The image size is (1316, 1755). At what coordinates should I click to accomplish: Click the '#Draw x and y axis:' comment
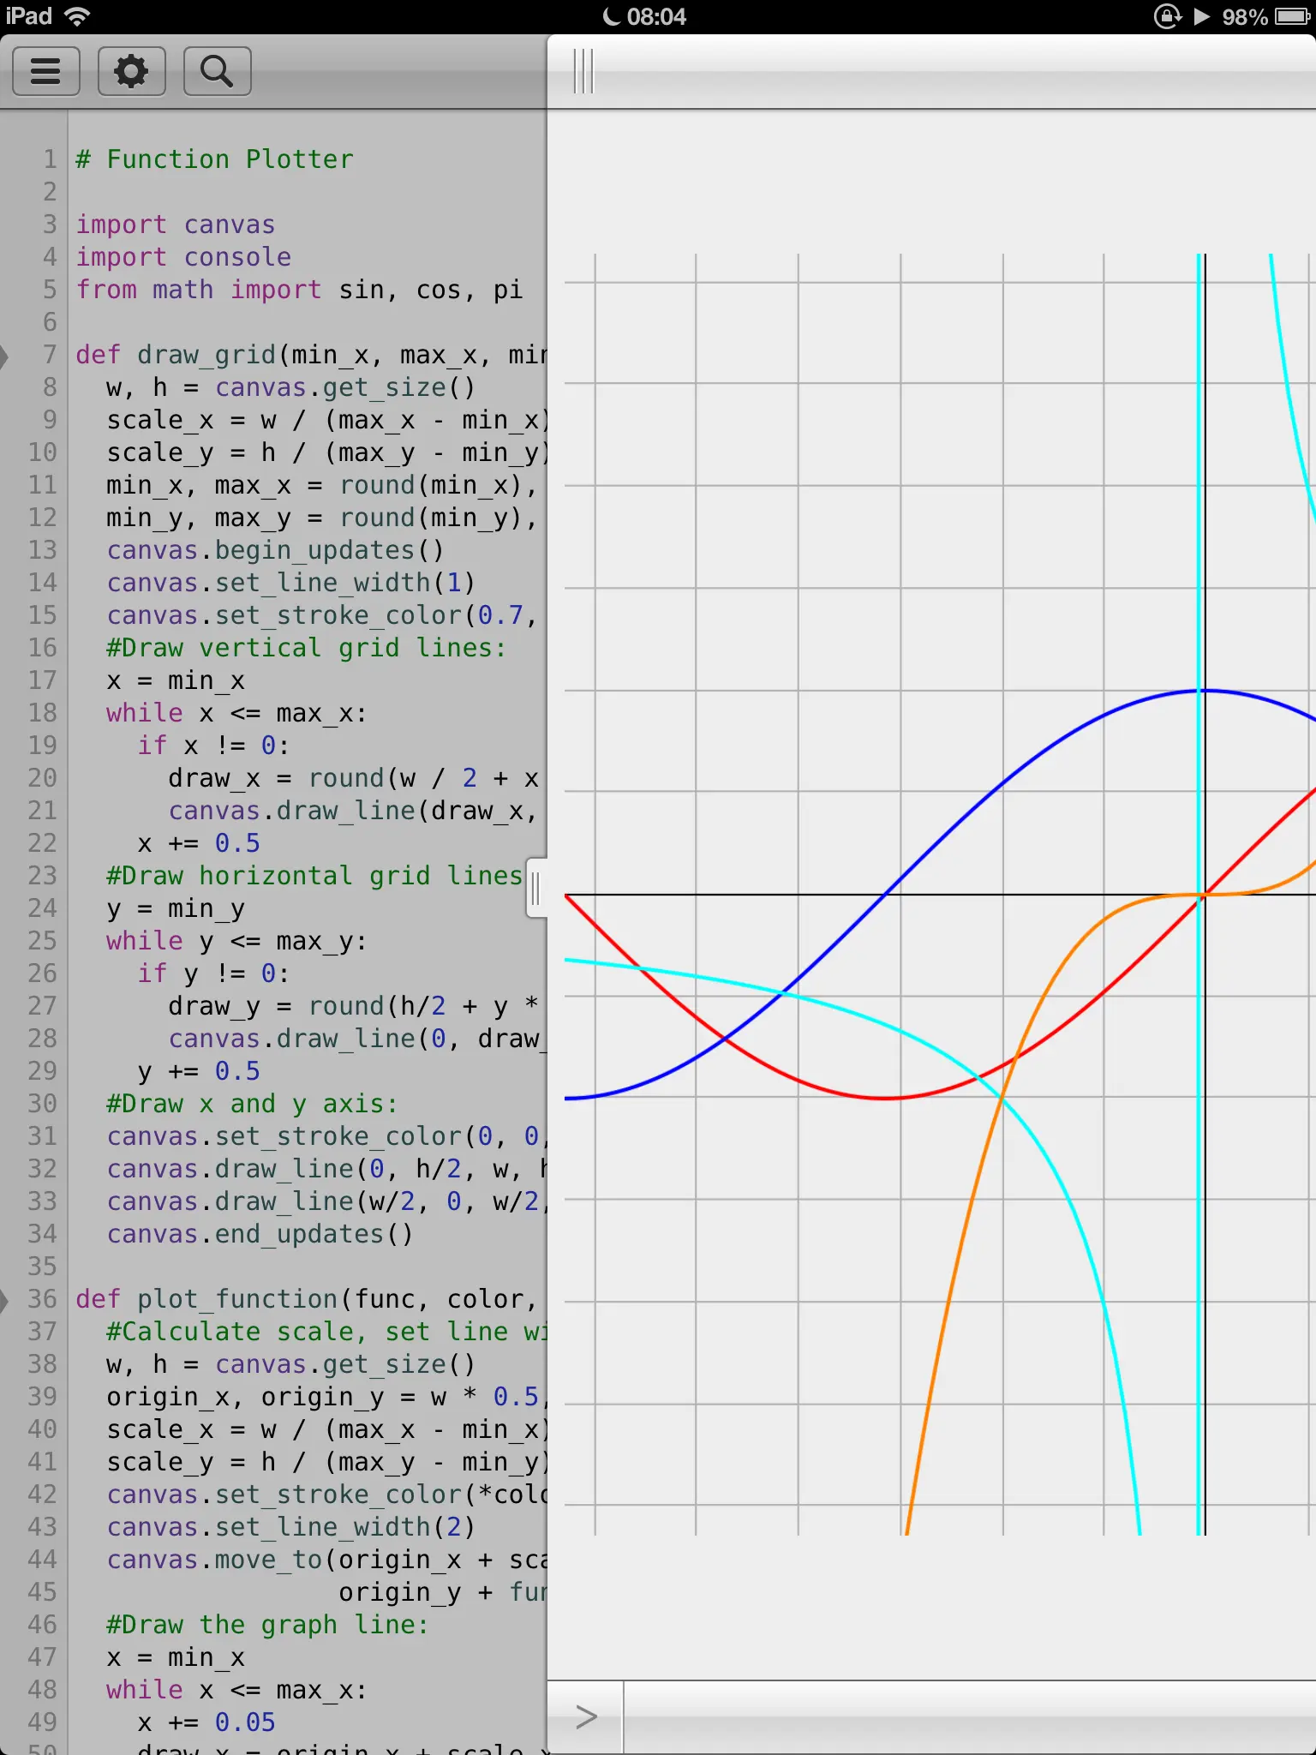(252, 1104)
